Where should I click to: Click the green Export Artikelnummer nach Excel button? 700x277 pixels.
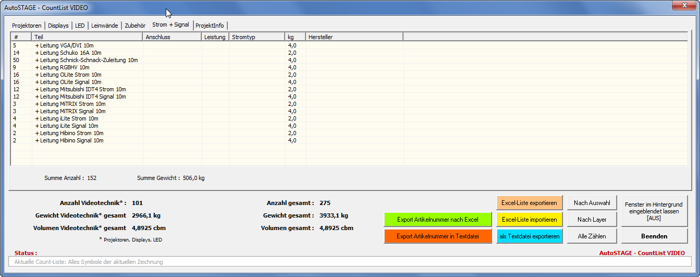pyautogui.click(x=437, y=220)
